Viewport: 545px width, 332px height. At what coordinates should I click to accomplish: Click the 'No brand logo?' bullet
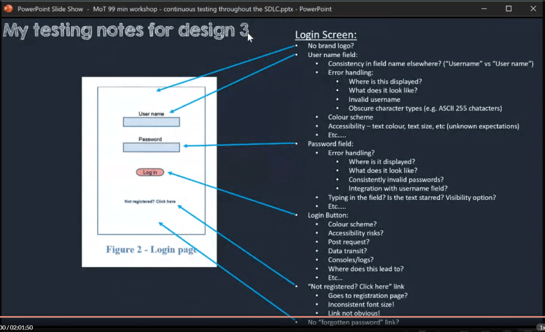click(x=330, y=46)
